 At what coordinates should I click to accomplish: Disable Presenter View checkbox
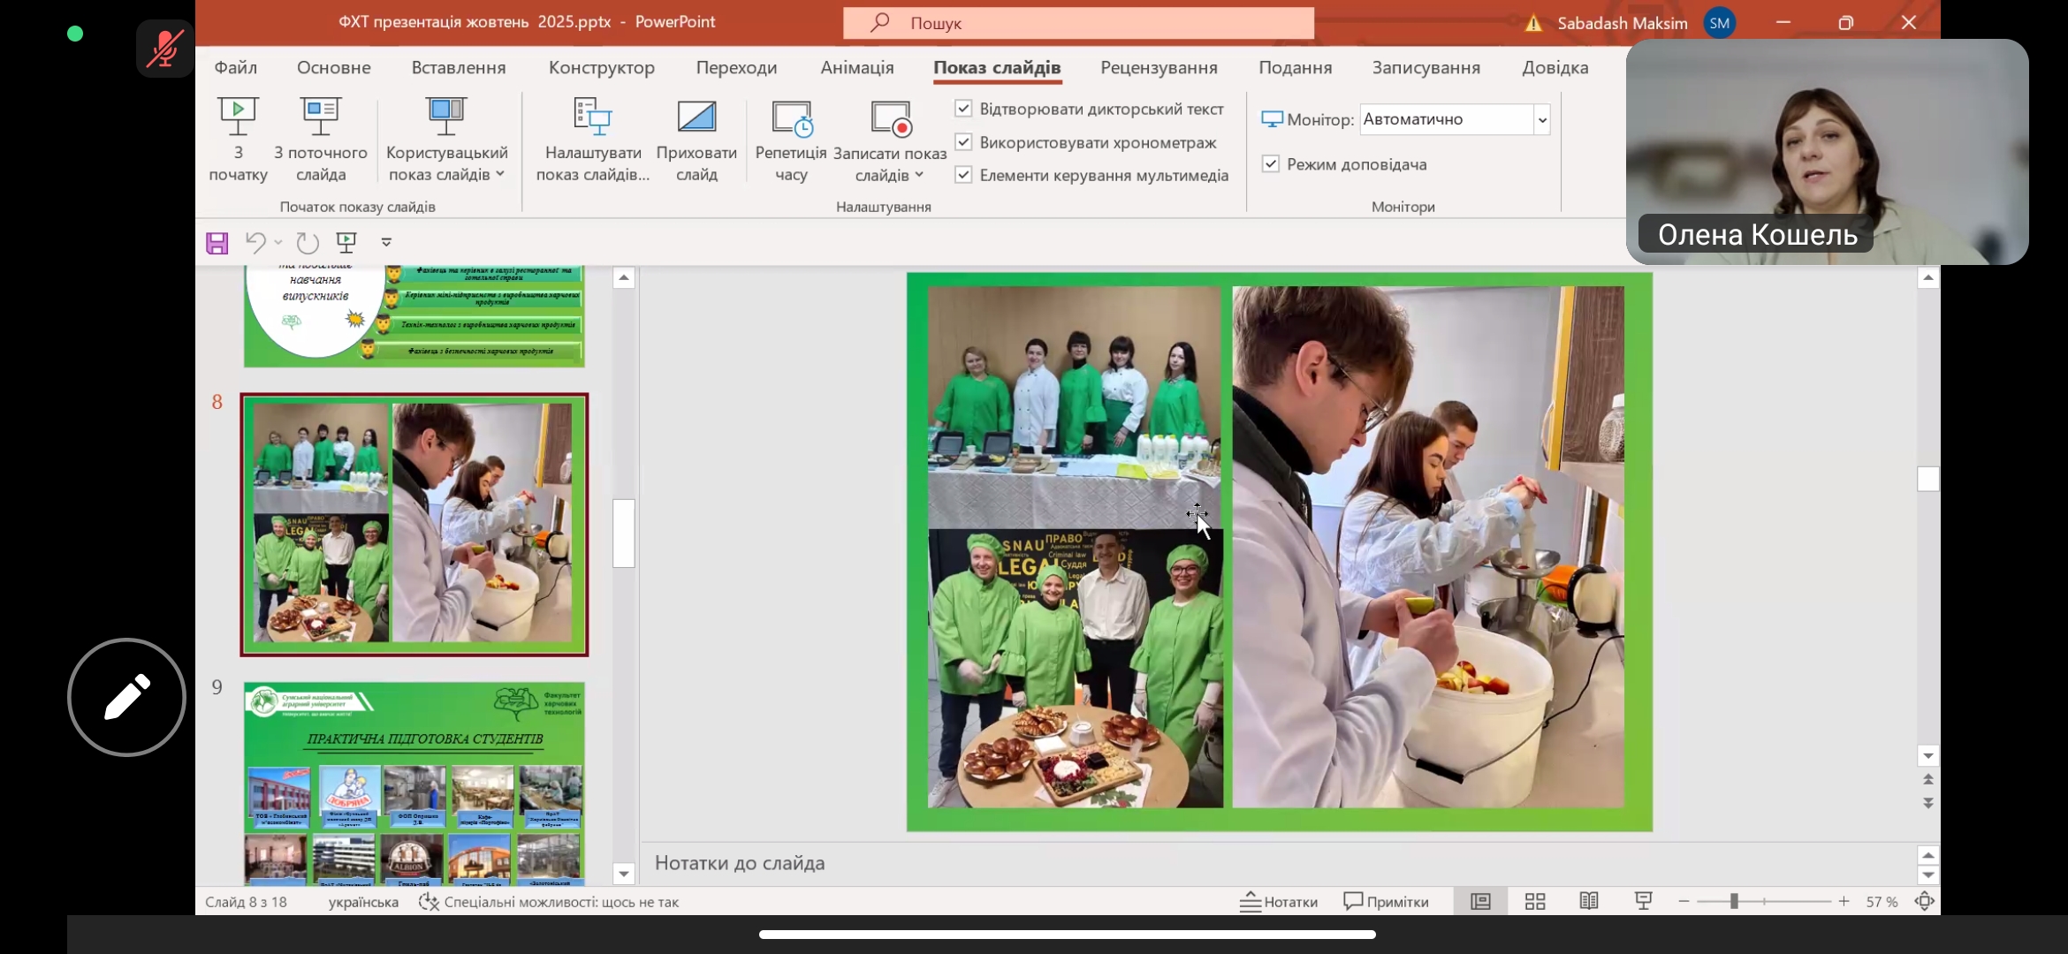tap(1271, 164)
